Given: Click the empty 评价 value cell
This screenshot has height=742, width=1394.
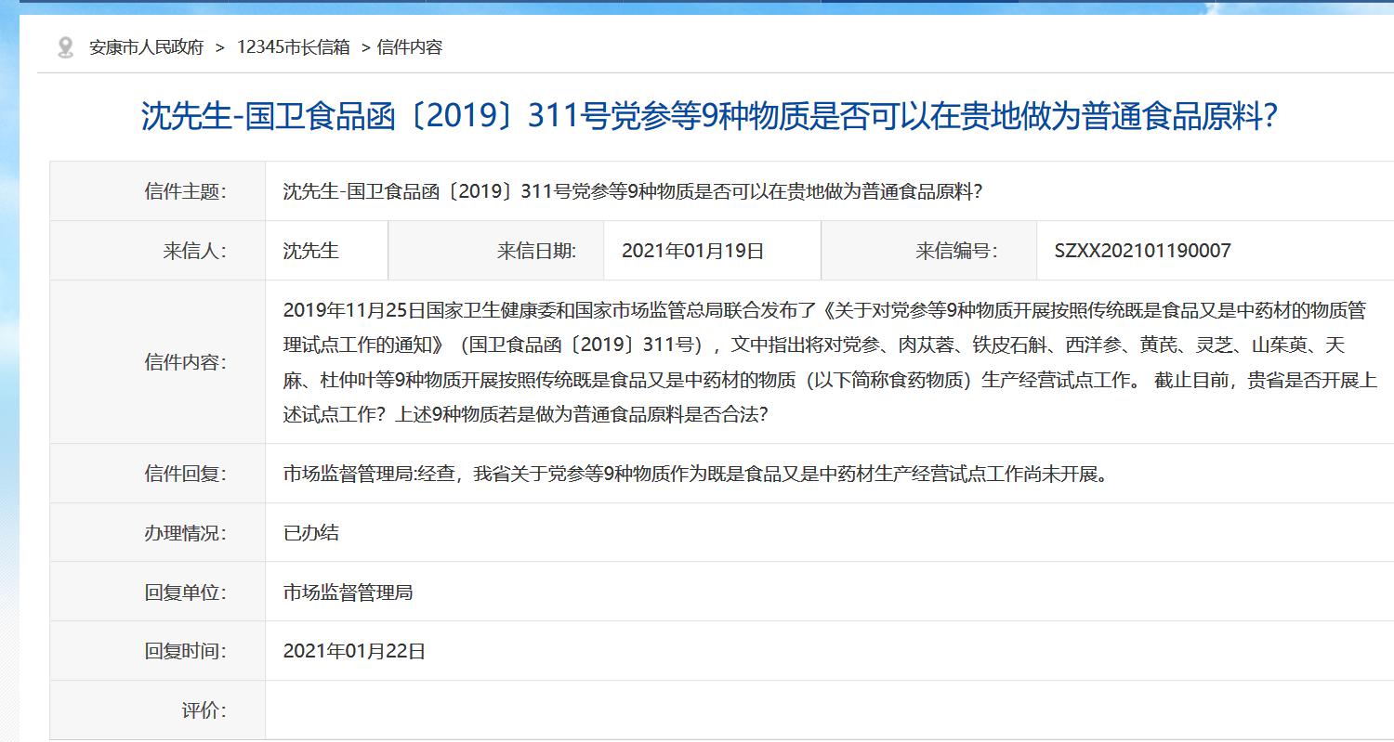Looking at the screenshot, I should 827,710.
